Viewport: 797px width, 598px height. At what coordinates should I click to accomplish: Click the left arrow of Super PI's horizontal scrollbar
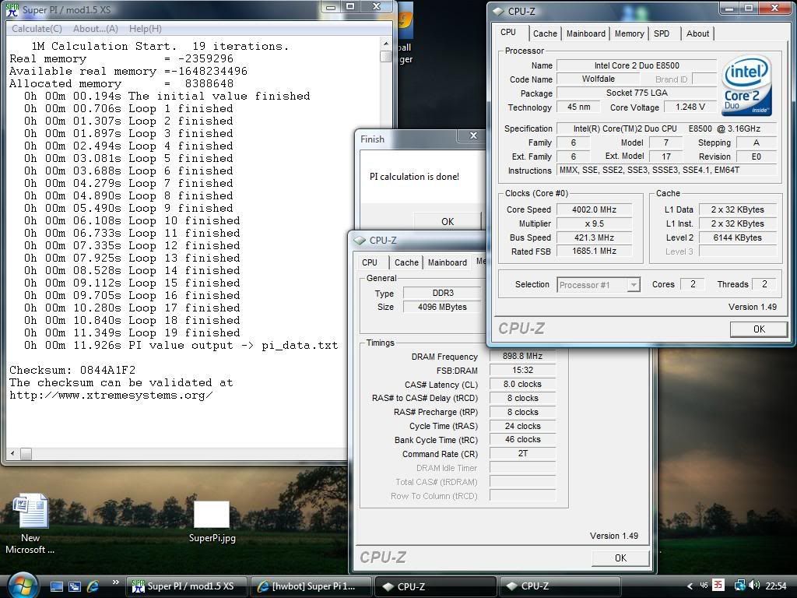click(12, 453)
